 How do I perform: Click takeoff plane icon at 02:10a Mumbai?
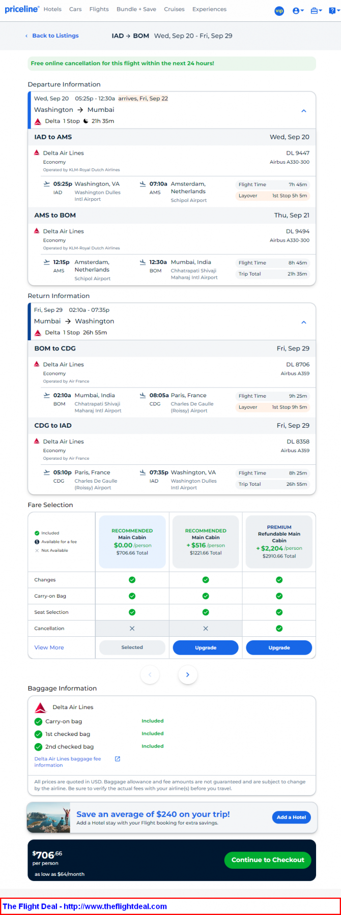(x=47, y=396)
